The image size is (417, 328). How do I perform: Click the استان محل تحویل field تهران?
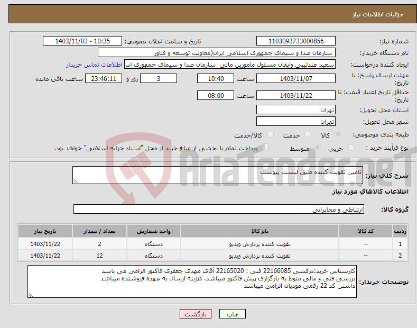[x=296, y=110]
